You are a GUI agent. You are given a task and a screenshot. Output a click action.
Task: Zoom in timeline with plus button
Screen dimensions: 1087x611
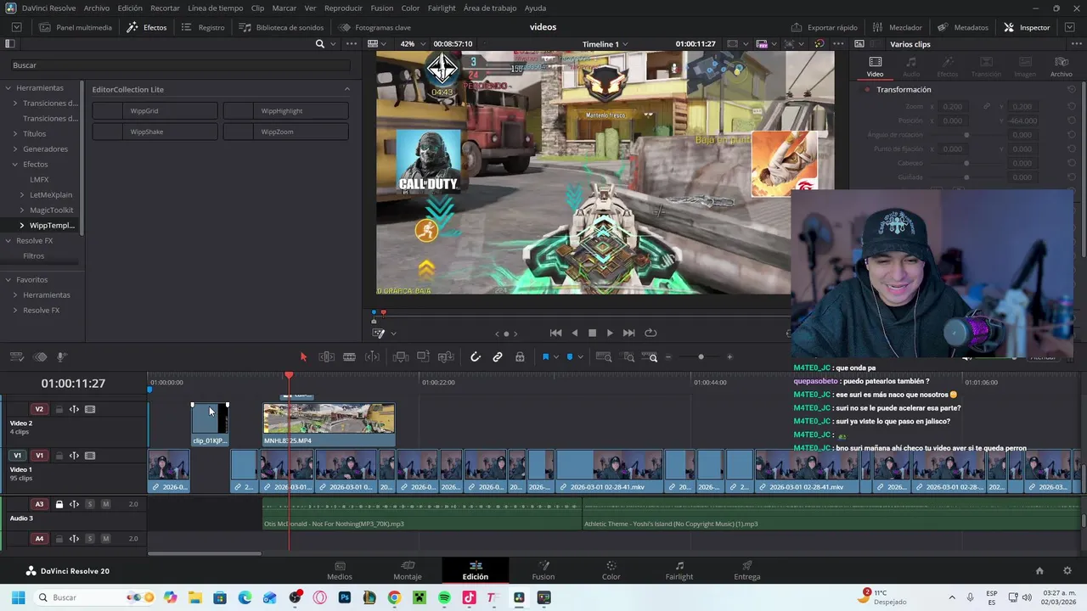[729, 357]
